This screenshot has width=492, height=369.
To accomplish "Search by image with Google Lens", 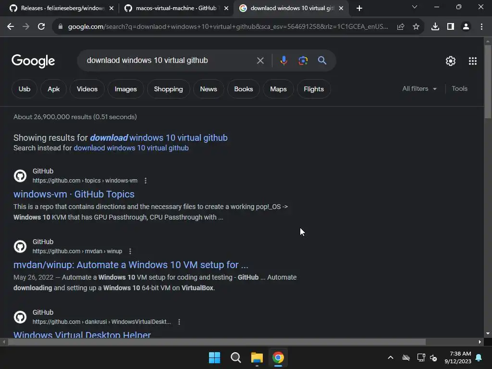I will pyautogui.click(x=303, y=61).
